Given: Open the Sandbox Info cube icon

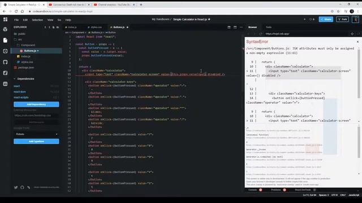Looking at the screenshot, I should tap(5, 29).
